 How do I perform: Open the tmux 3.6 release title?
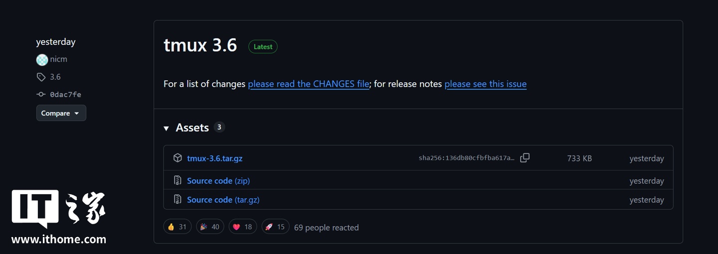[200, 46]
